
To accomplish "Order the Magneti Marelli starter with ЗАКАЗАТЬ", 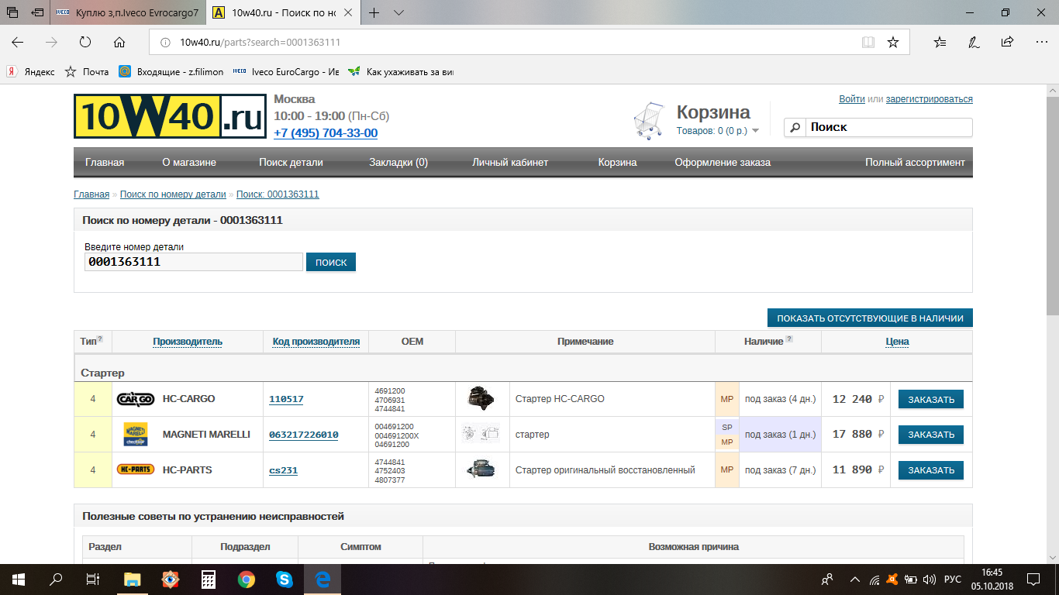I will click(931, 435).
